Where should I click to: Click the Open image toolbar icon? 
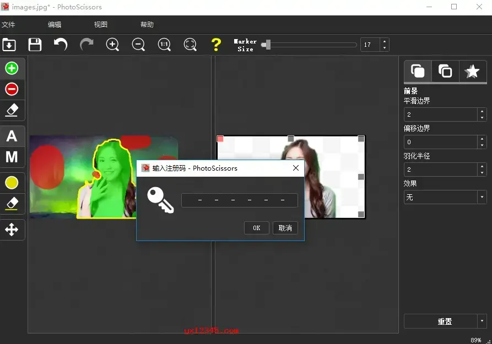[9, 45]
